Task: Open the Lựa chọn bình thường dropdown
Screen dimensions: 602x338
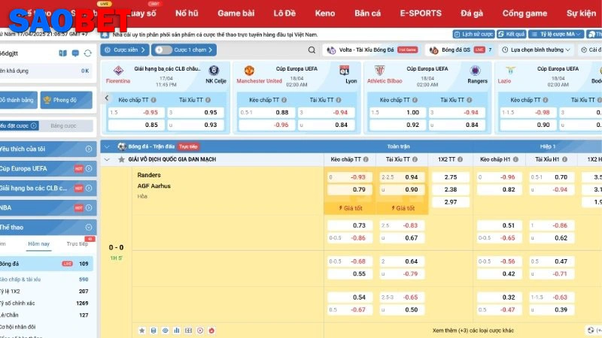Action: (537, 50)
